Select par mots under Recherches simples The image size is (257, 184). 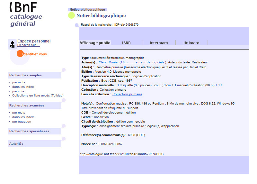(x=19, y=82)
